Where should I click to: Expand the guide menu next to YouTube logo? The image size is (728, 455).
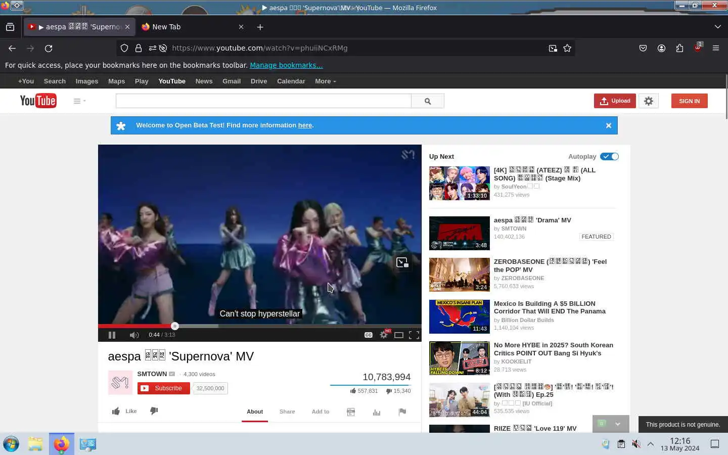point(79,101)
